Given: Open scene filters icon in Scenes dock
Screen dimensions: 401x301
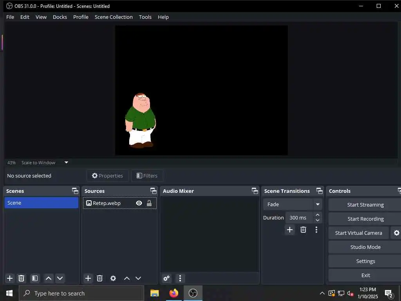Looking at the screenshot, I should point(35,278).
